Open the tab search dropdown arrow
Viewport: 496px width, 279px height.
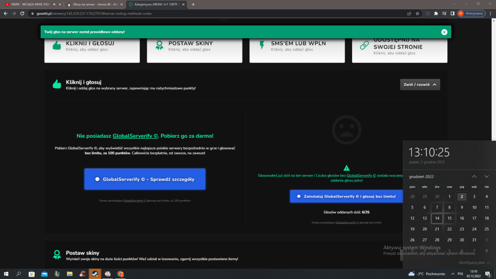(454, 4)
